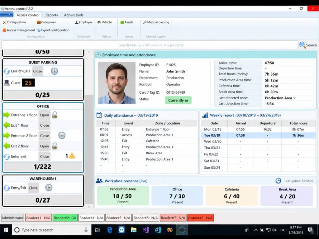The height and width of the screenshot is (239, 319).
Task: Toggle Exit 1 floor Close button
Action: point(44,125)
